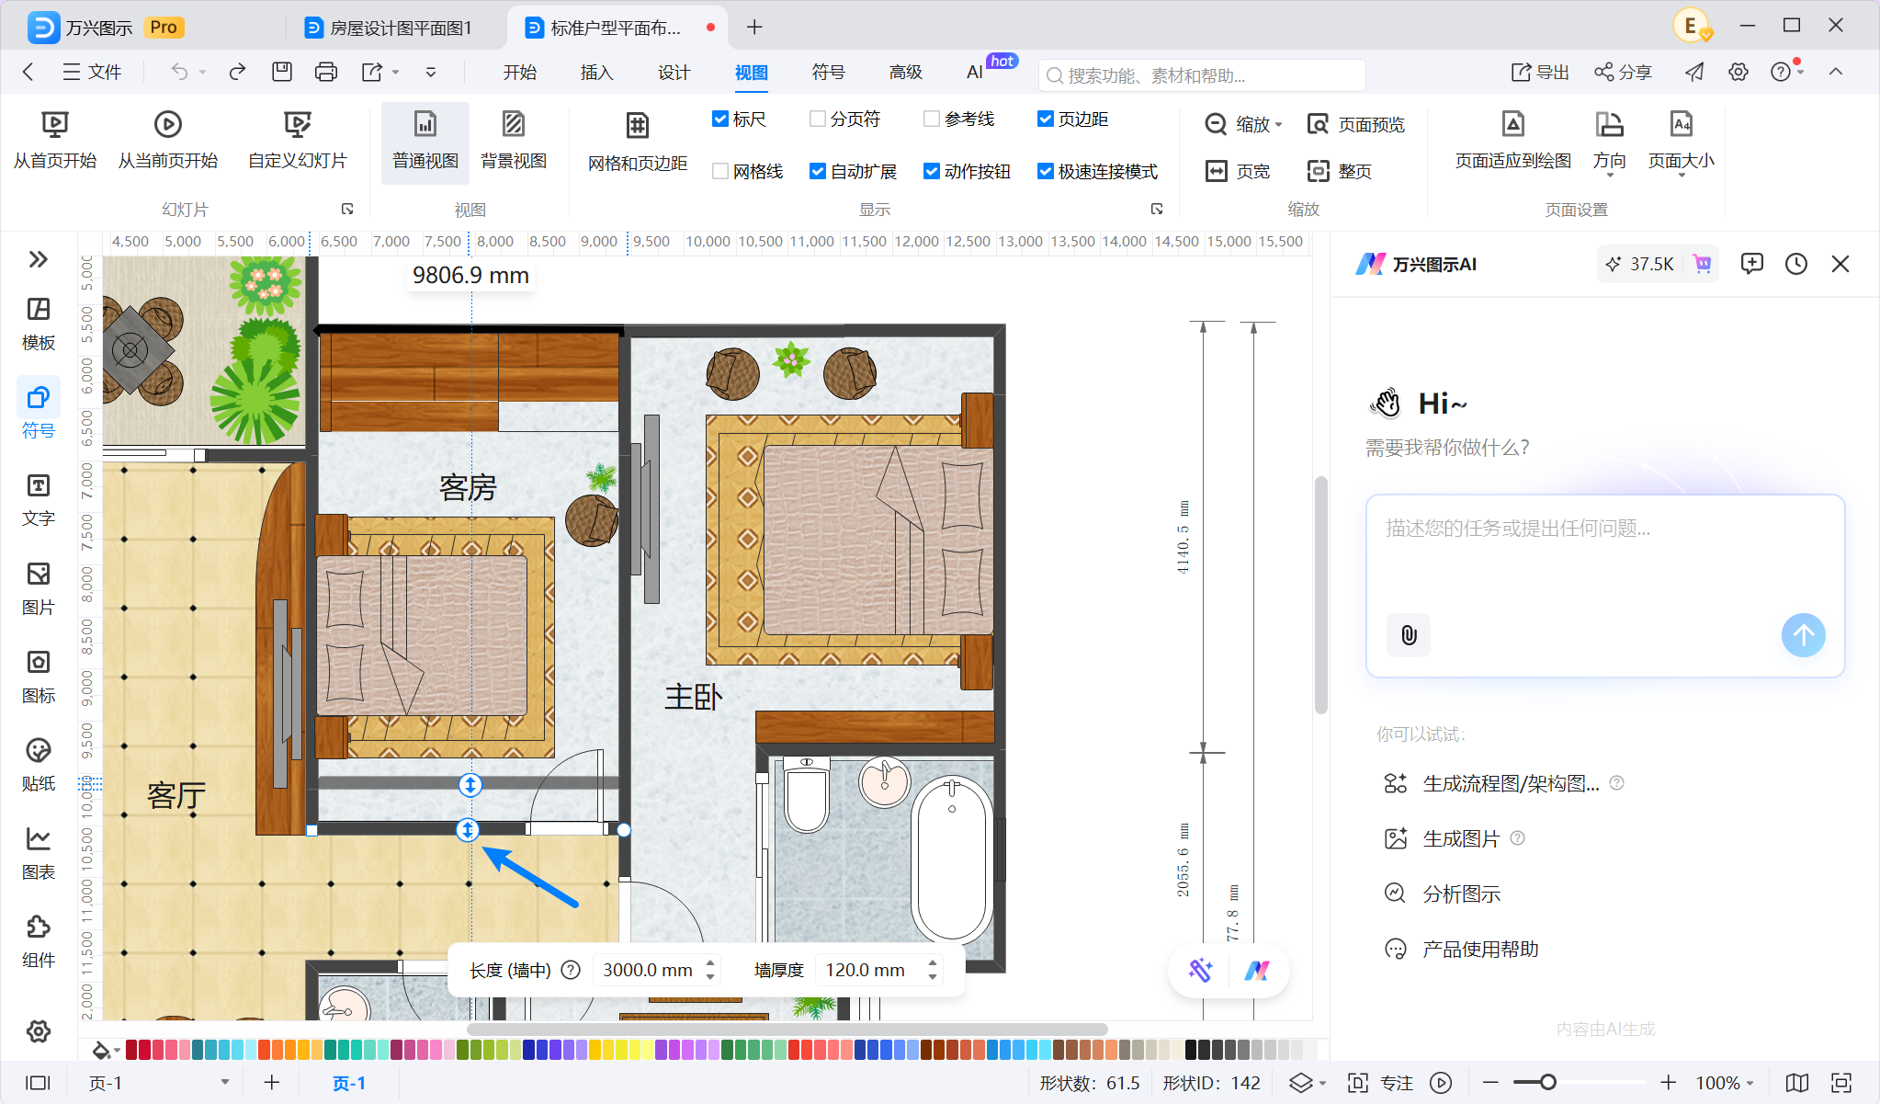Open 缩放 zoom dropdown
The height and width of the screenshot is (1104, 1880).
click(x=1242, y=124)
